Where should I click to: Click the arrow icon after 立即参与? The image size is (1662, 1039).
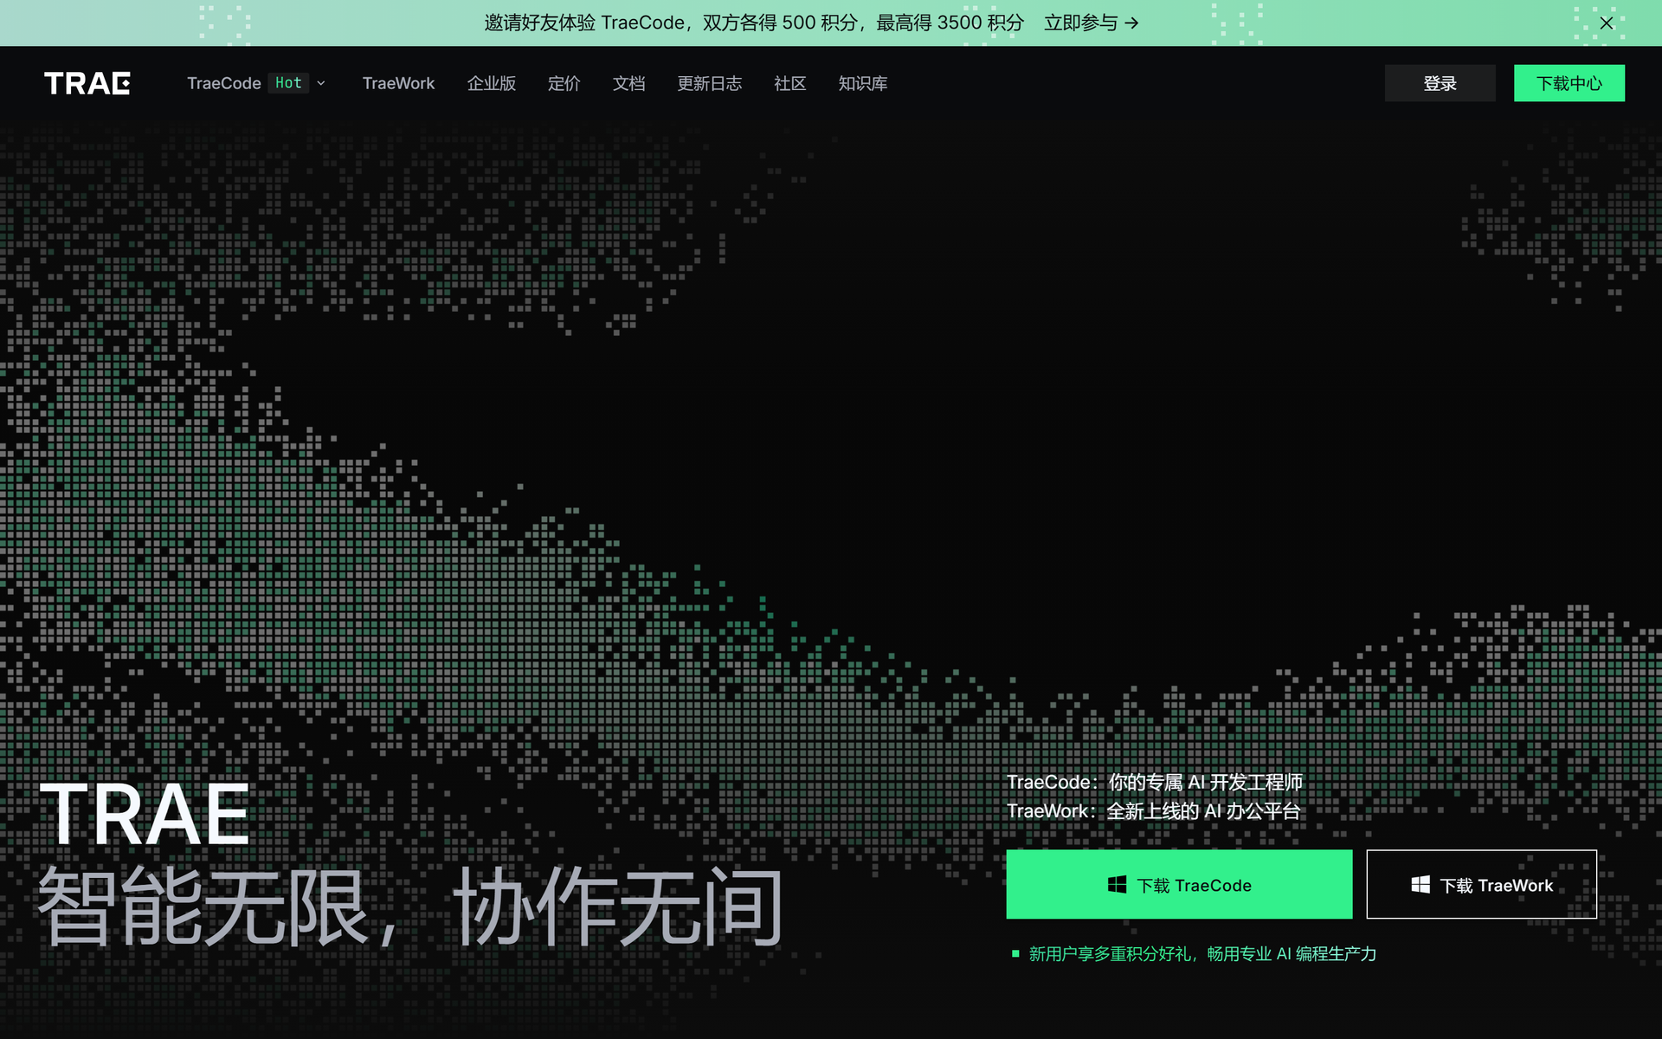[x=1131, y=23]
